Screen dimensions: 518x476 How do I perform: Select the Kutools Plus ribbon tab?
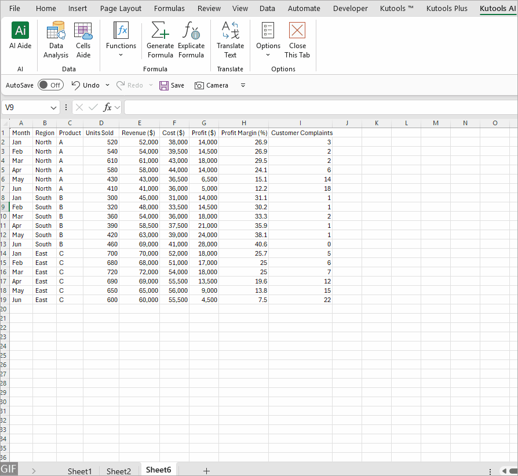[x=447, y=8]
